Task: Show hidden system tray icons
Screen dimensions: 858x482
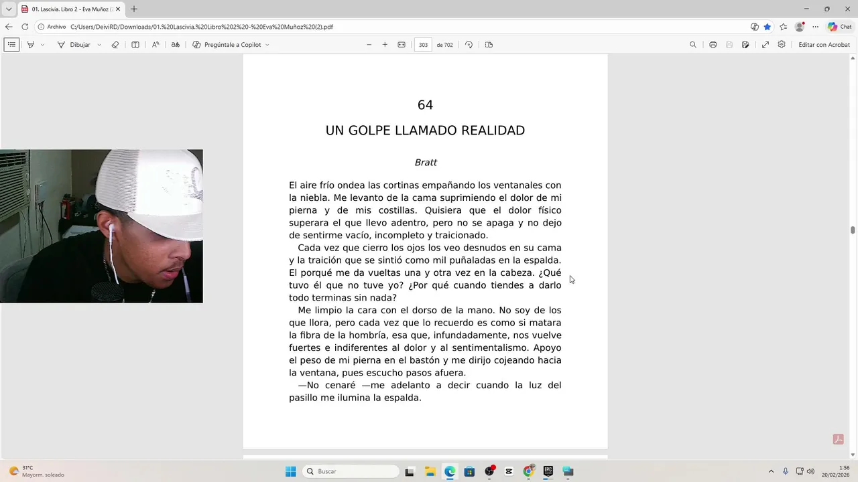Action: (x=771, y=471)
